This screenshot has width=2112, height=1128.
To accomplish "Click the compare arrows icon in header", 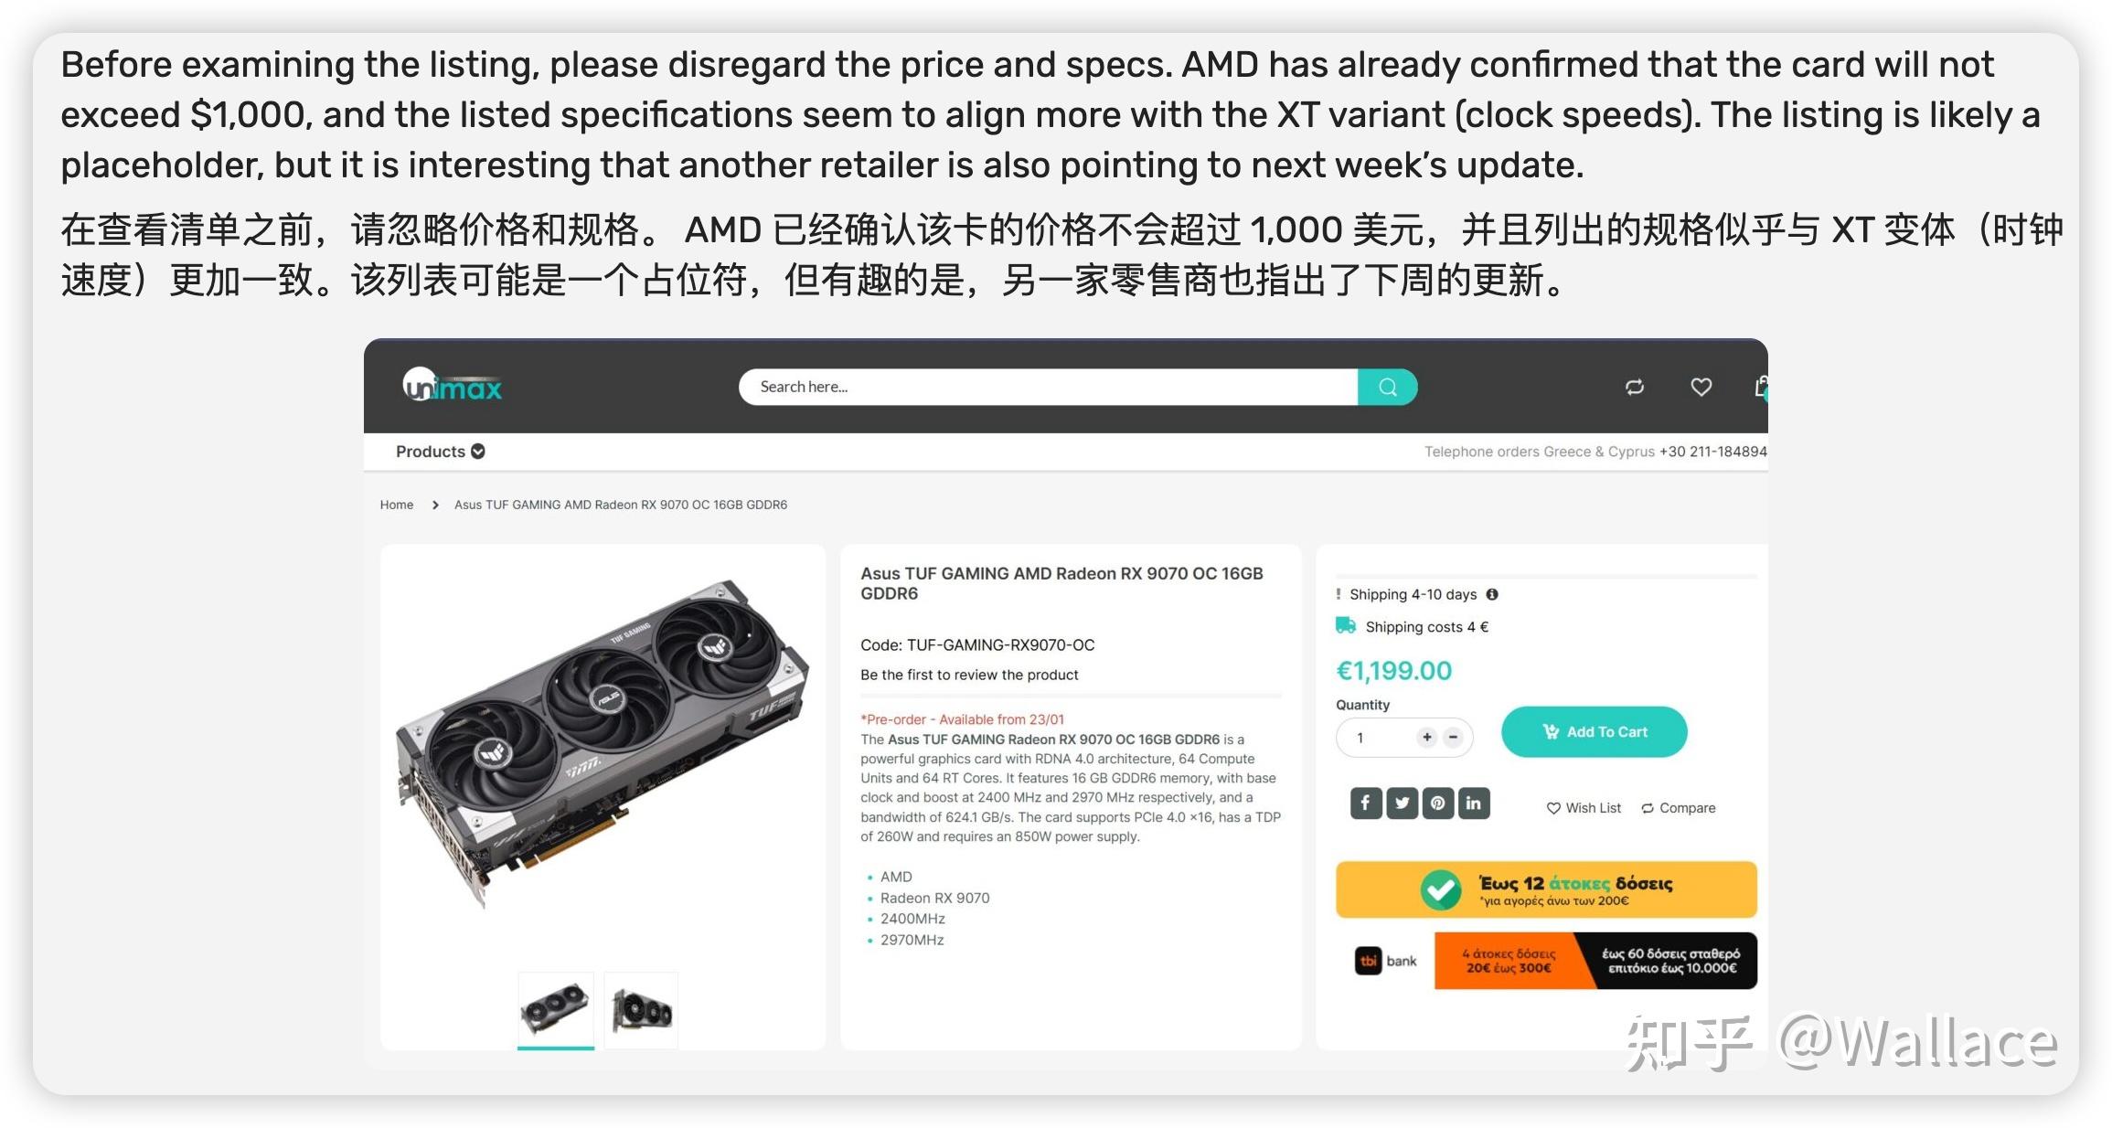I will click(x=1635, y=387).
